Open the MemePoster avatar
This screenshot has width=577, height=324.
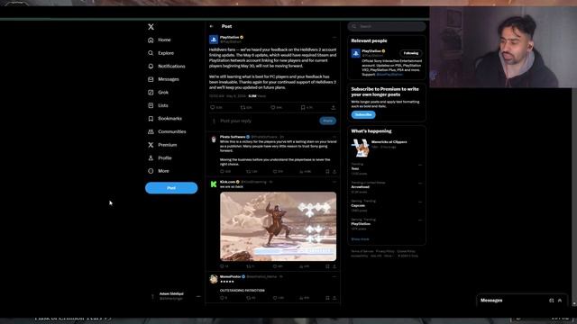click(214, 279)
